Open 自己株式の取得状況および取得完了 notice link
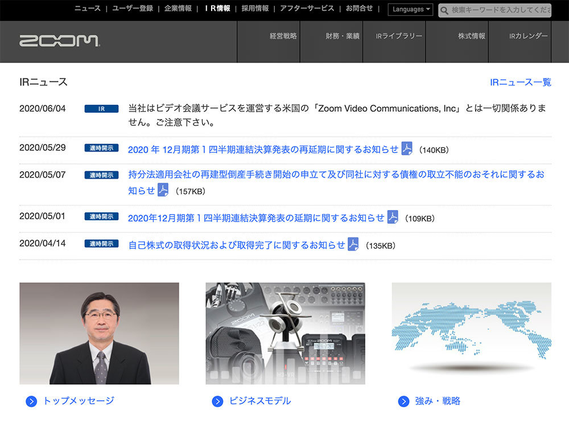Image resolution: width=569 pixels, height=423 pixels. 237,245
